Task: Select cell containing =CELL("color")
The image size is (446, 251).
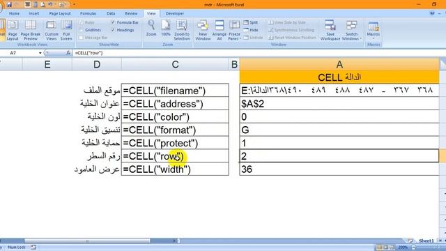Action: tap(175, 116)
